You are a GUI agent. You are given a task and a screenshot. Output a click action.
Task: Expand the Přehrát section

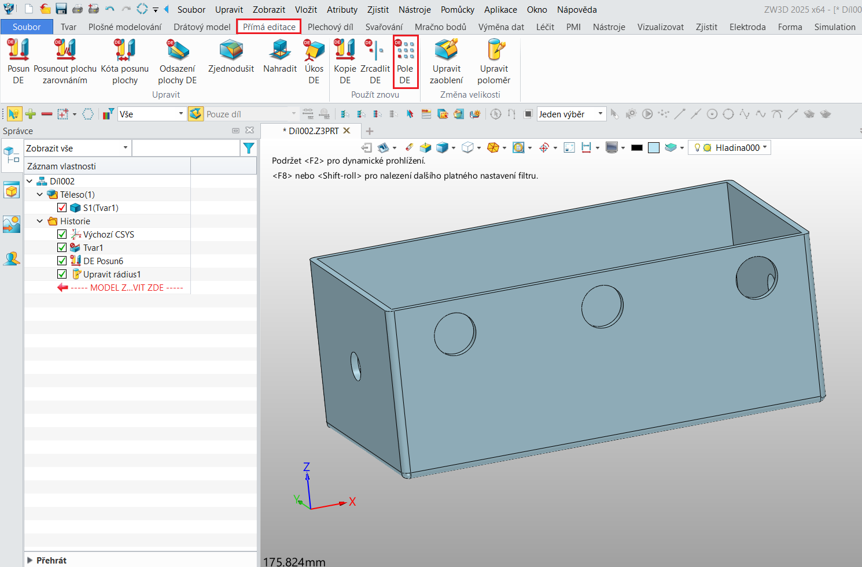click(30, 560)
